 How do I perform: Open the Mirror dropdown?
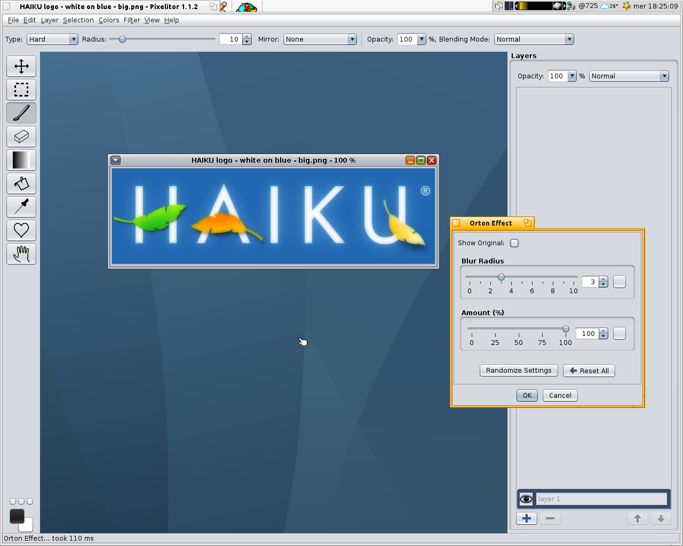(x=320, y=39)
